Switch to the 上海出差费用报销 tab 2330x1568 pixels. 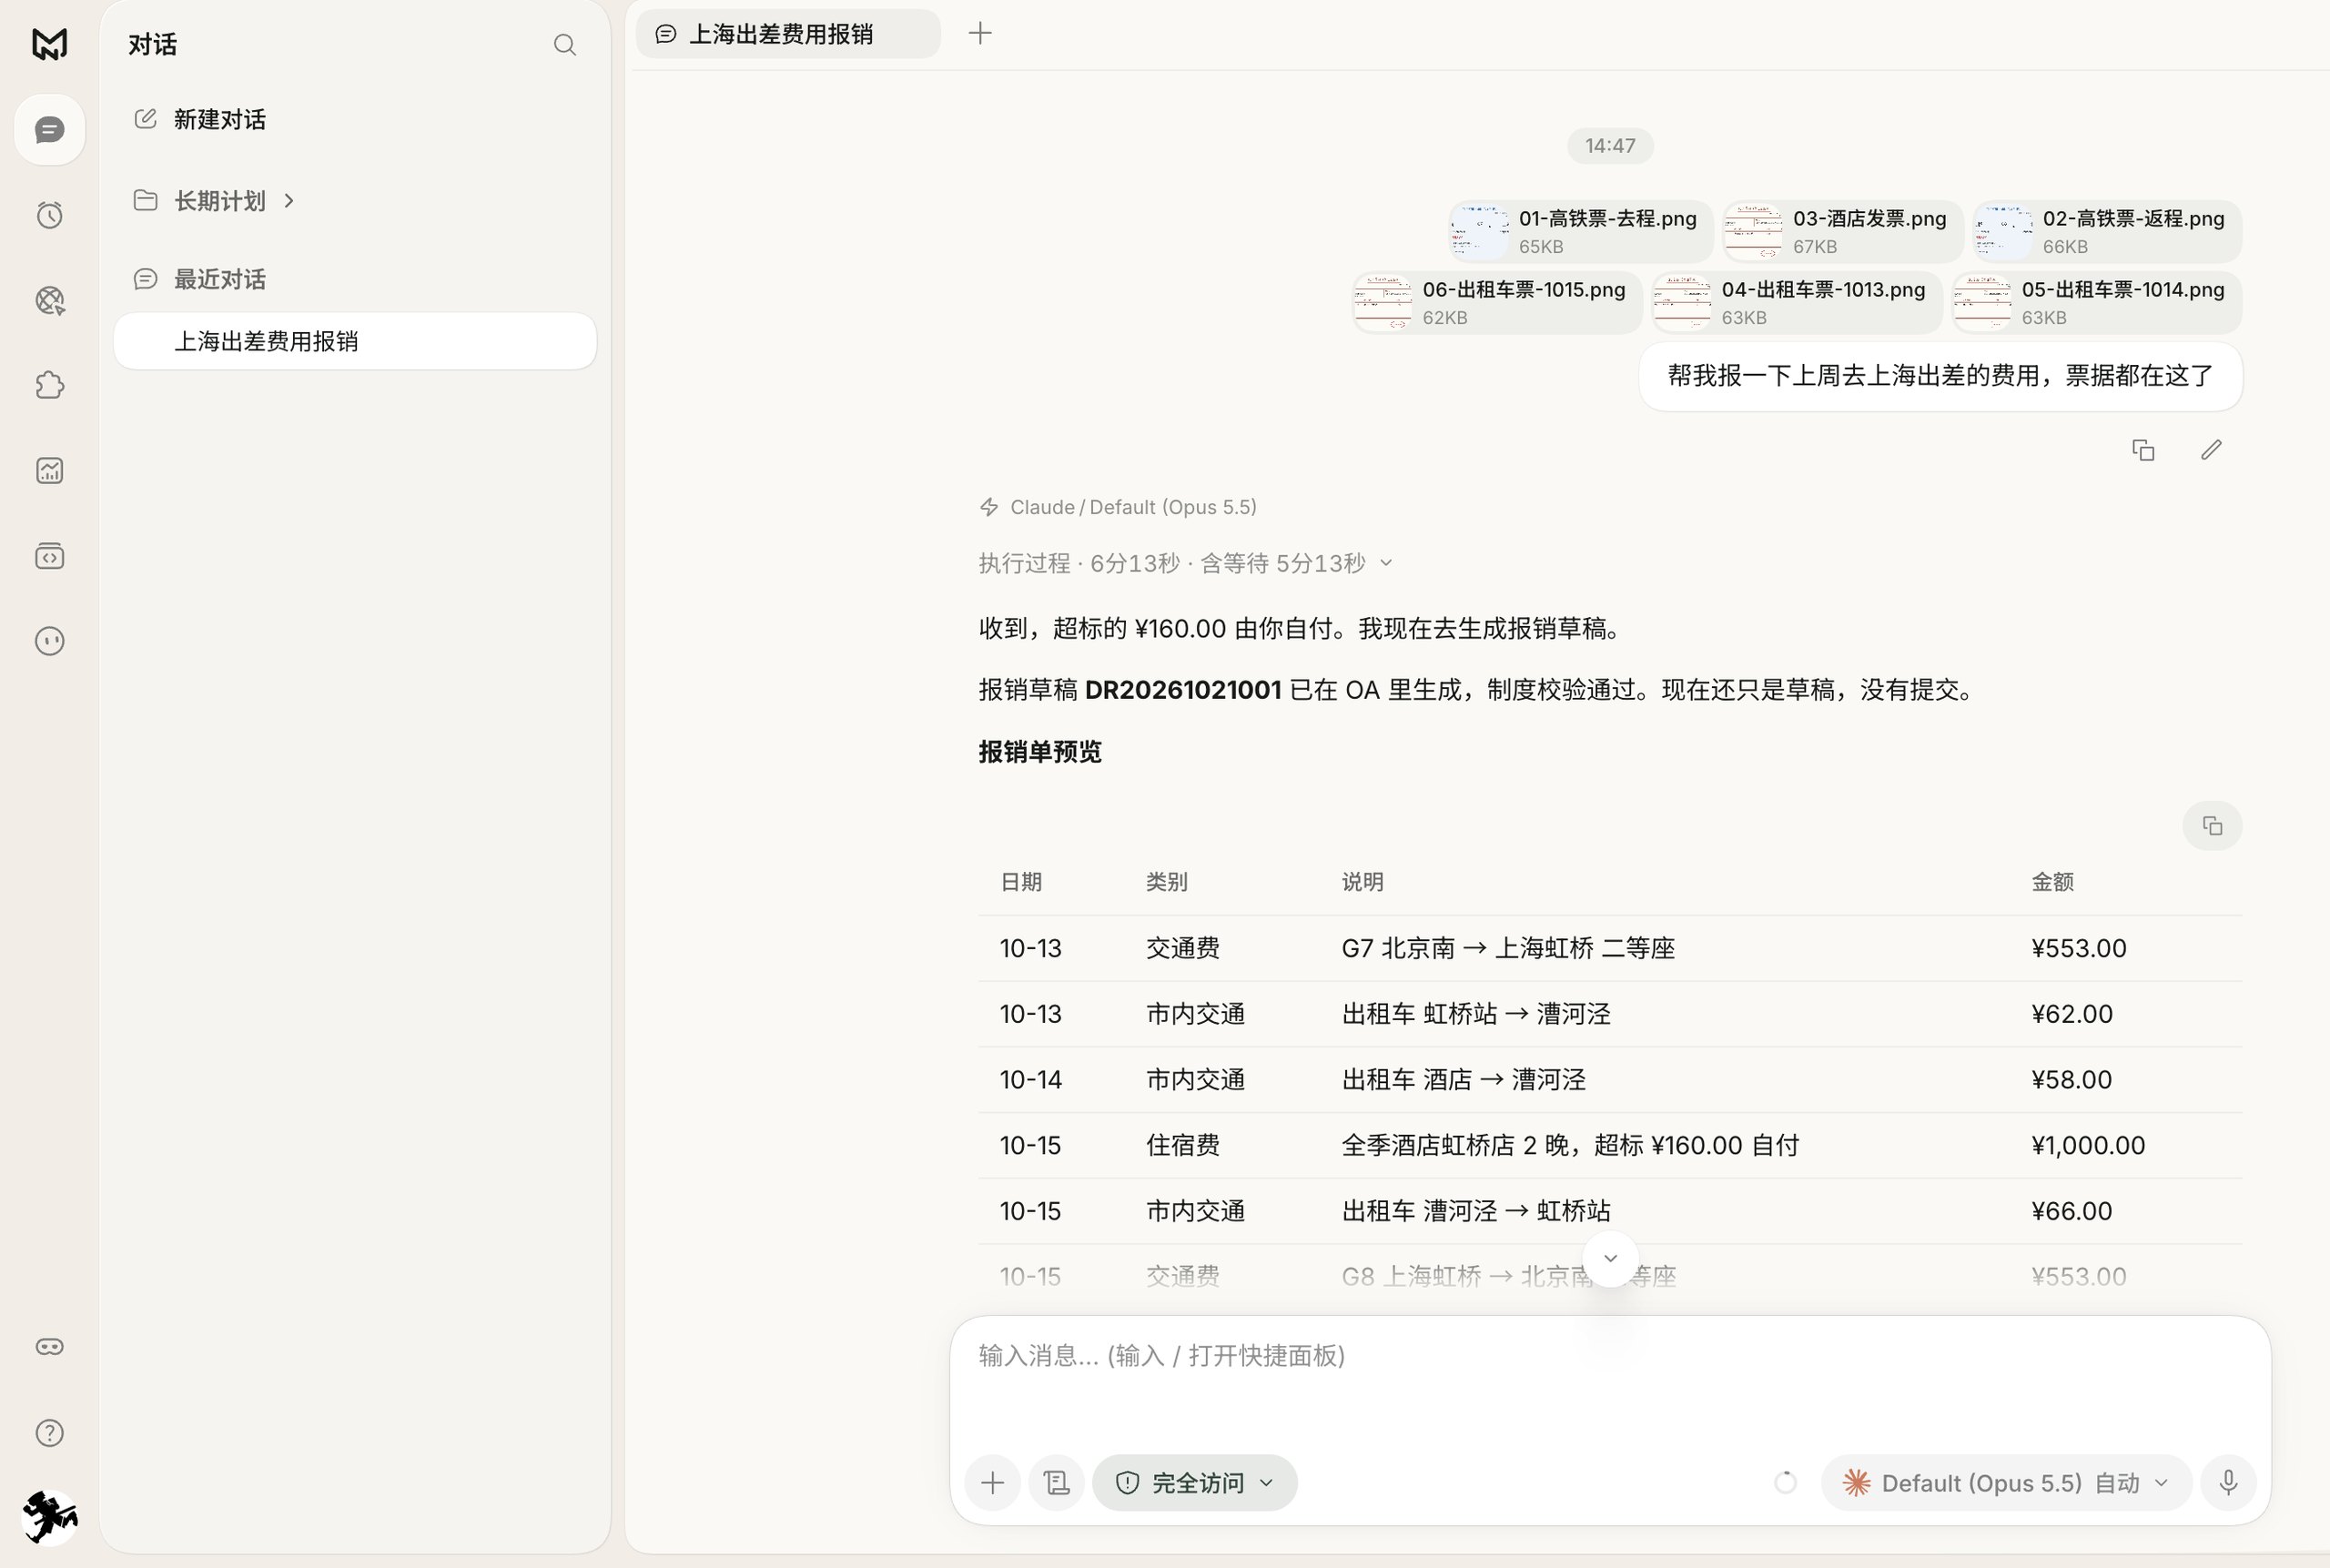point(788,34)
